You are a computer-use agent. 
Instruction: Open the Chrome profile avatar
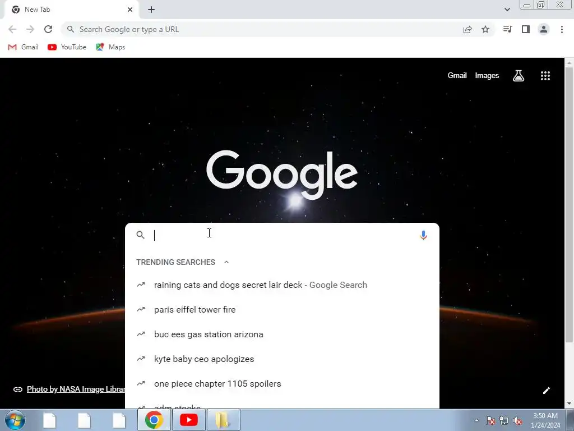click(x=544, y=29)
